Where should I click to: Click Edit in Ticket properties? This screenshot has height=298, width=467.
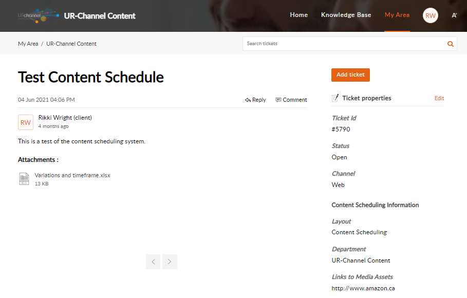pyautogui.click(x=439, y=98)
